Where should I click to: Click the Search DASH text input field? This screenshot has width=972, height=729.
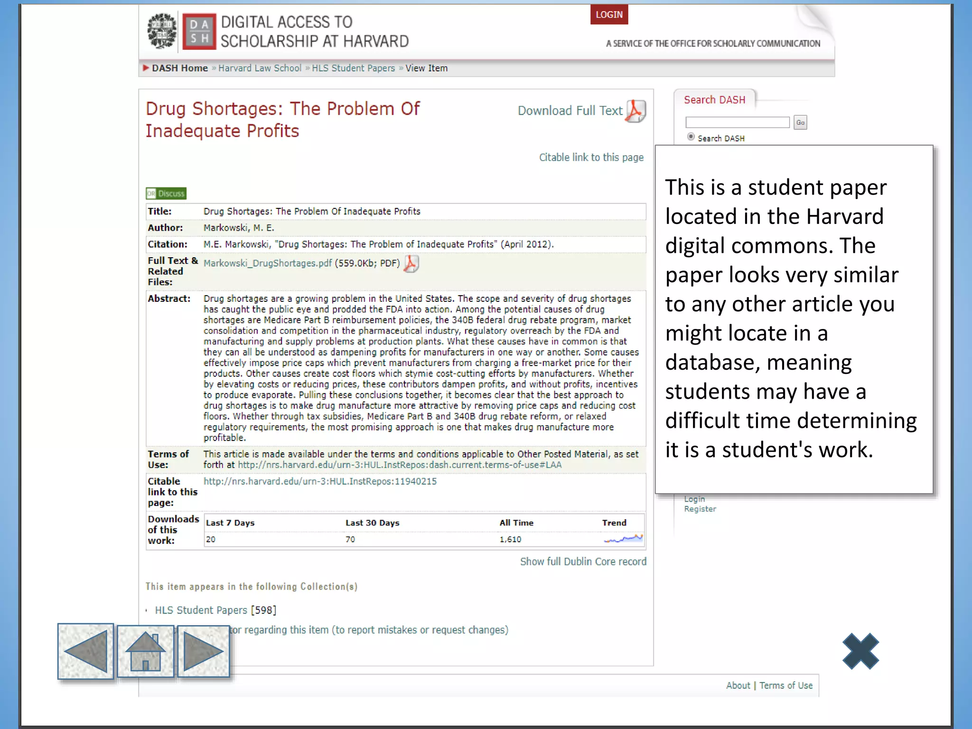click(738, 122)
